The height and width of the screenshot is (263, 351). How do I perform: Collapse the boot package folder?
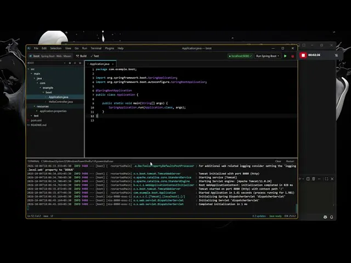[43, 93]
